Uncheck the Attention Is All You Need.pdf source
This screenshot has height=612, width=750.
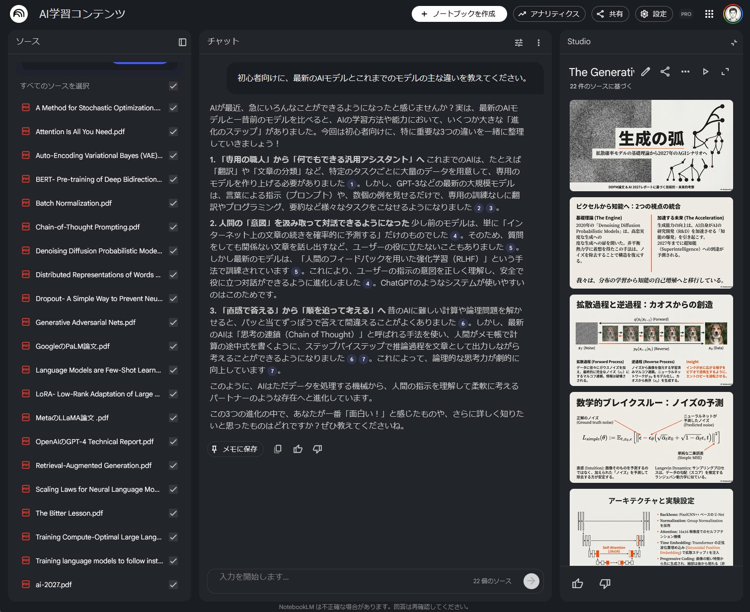(x=173, y=132)
